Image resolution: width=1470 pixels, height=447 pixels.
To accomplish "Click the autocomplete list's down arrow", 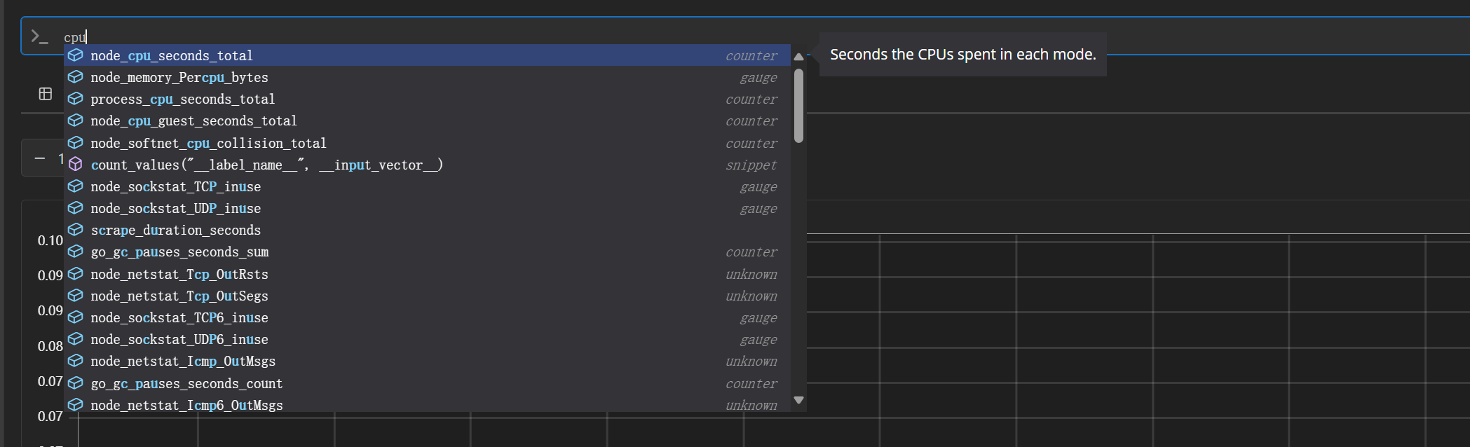I will 798,400.
